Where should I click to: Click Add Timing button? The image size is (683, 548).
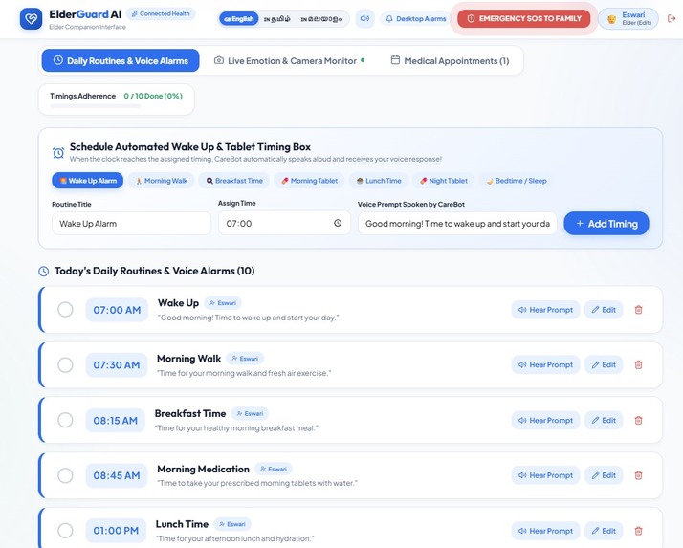pyautogui.click(x=606, y=224)
